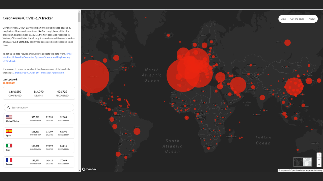Viewport: 323px width, 181px height.
Task: Zoom in the map with plus button
Action: point(319,155)
